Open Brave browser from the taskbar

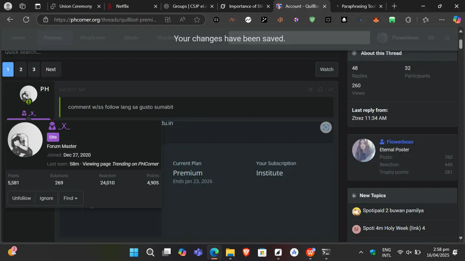tap(246, 252)
